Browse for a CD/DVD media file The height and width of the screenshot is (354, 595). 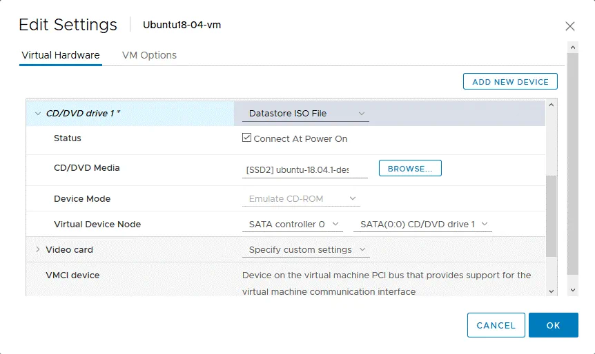[410, 168]
